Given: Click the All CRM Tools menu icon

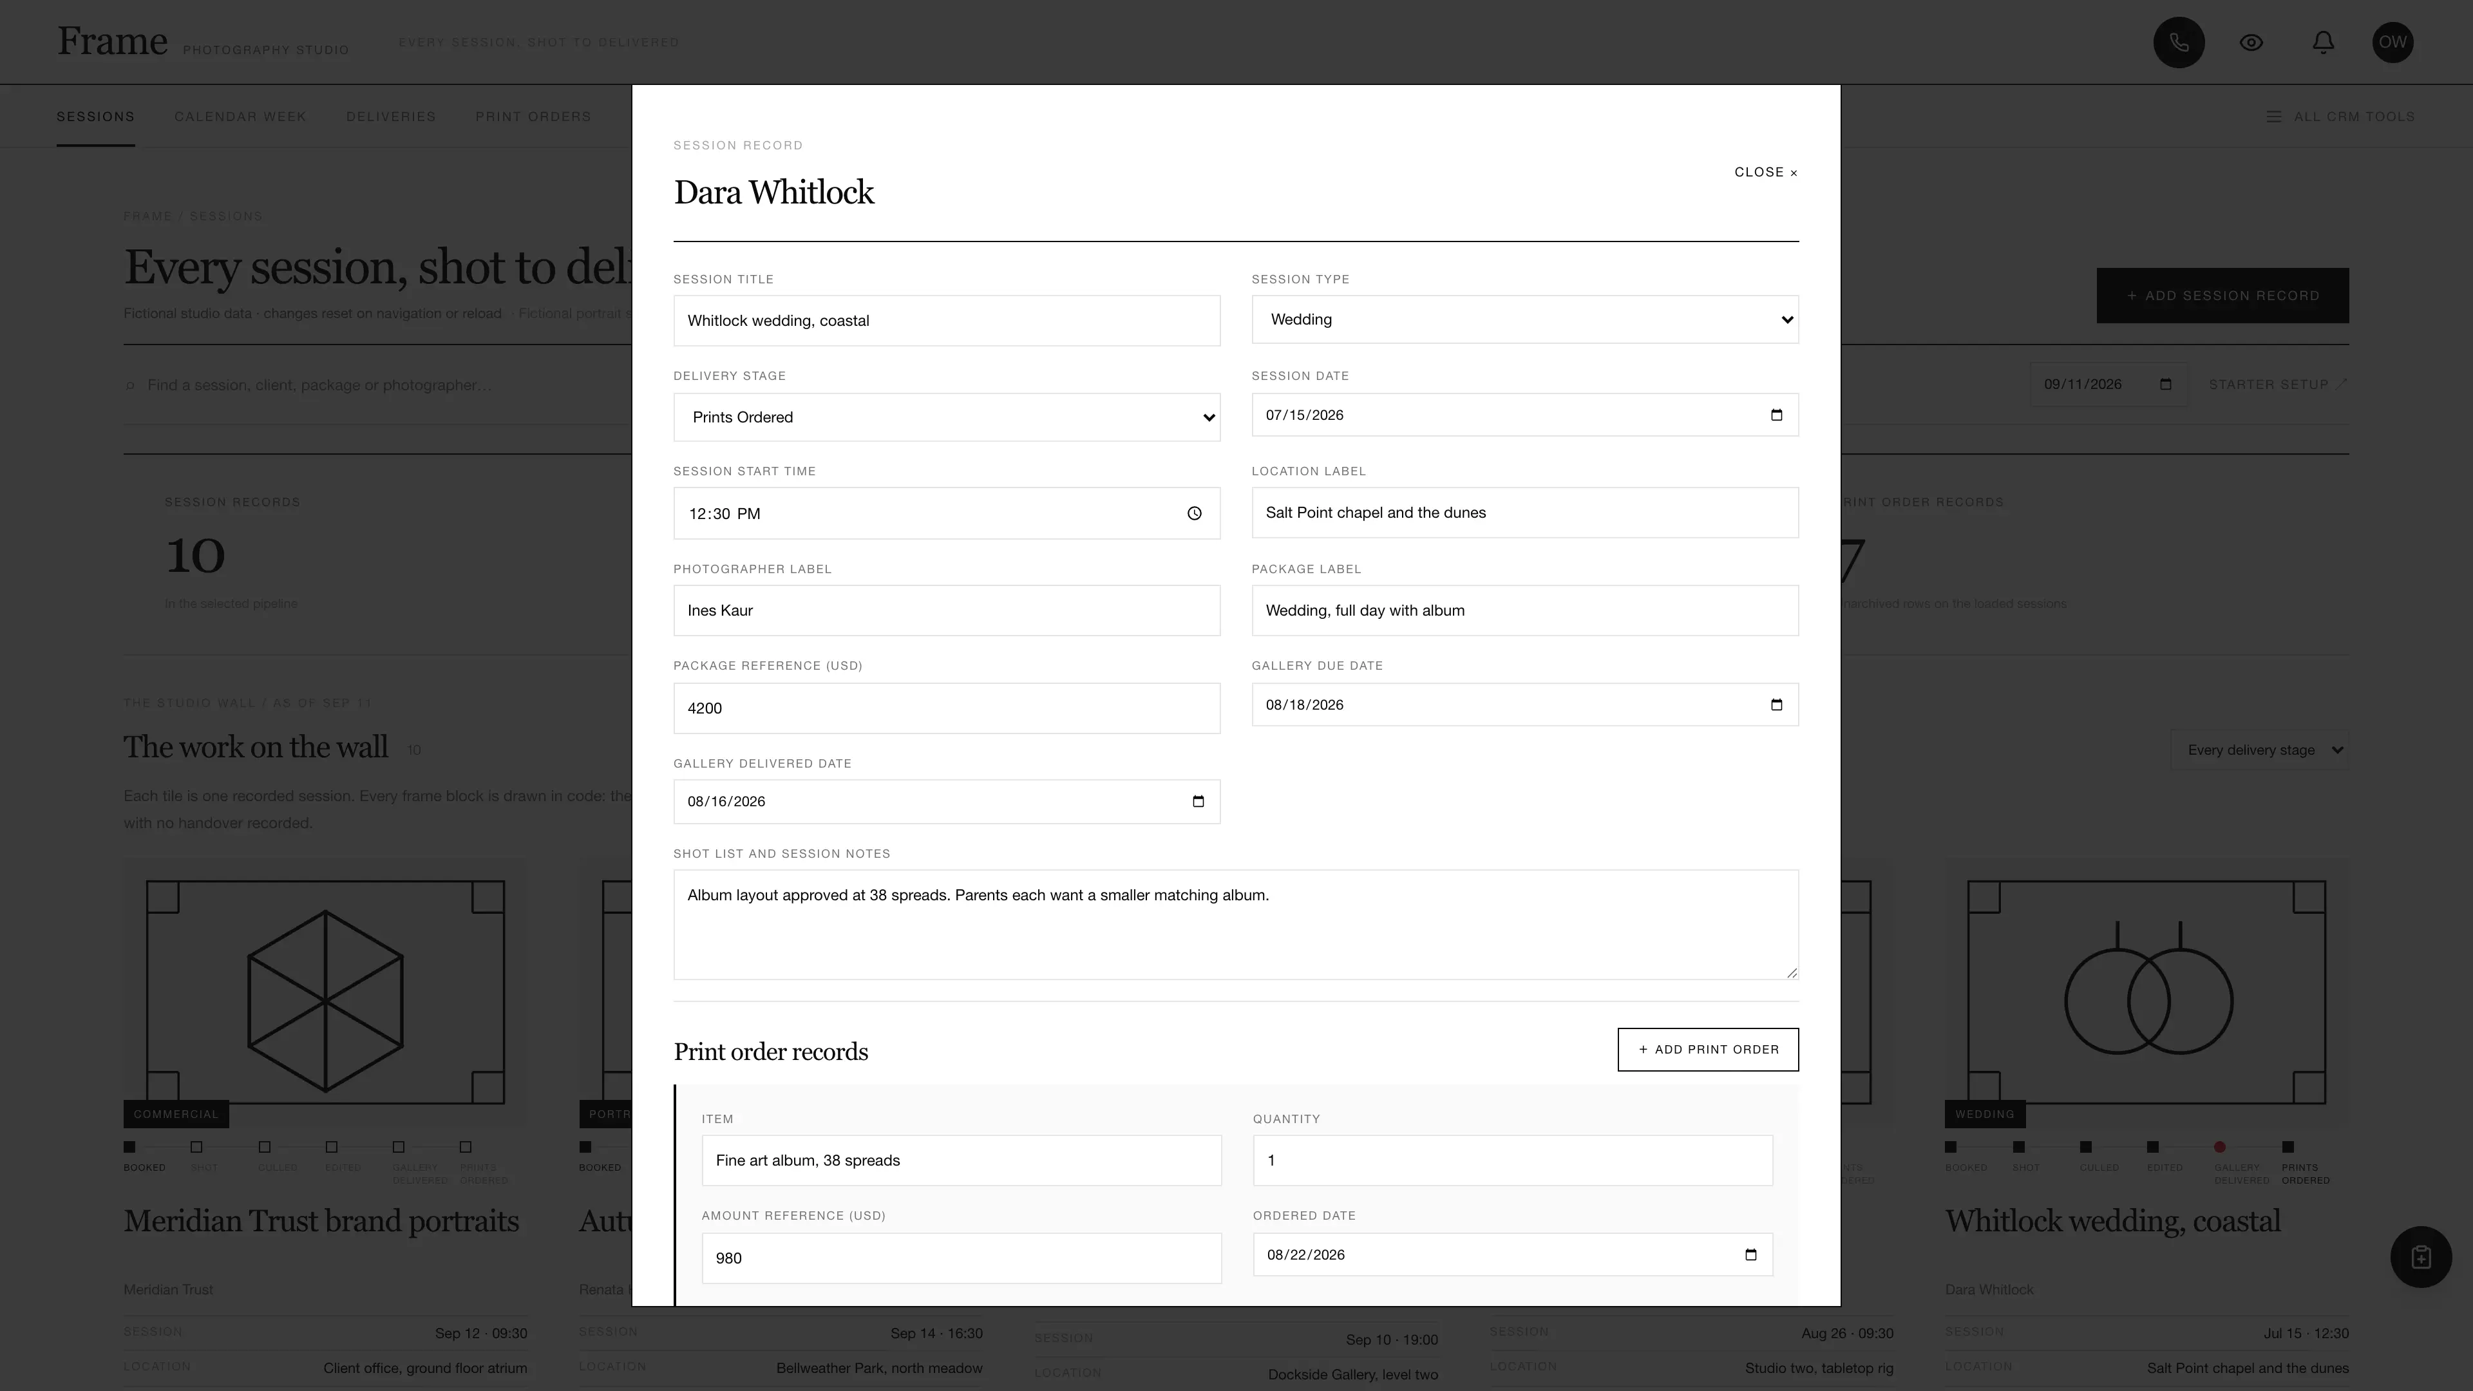Looking at the screenshot, I should 2273,116.
